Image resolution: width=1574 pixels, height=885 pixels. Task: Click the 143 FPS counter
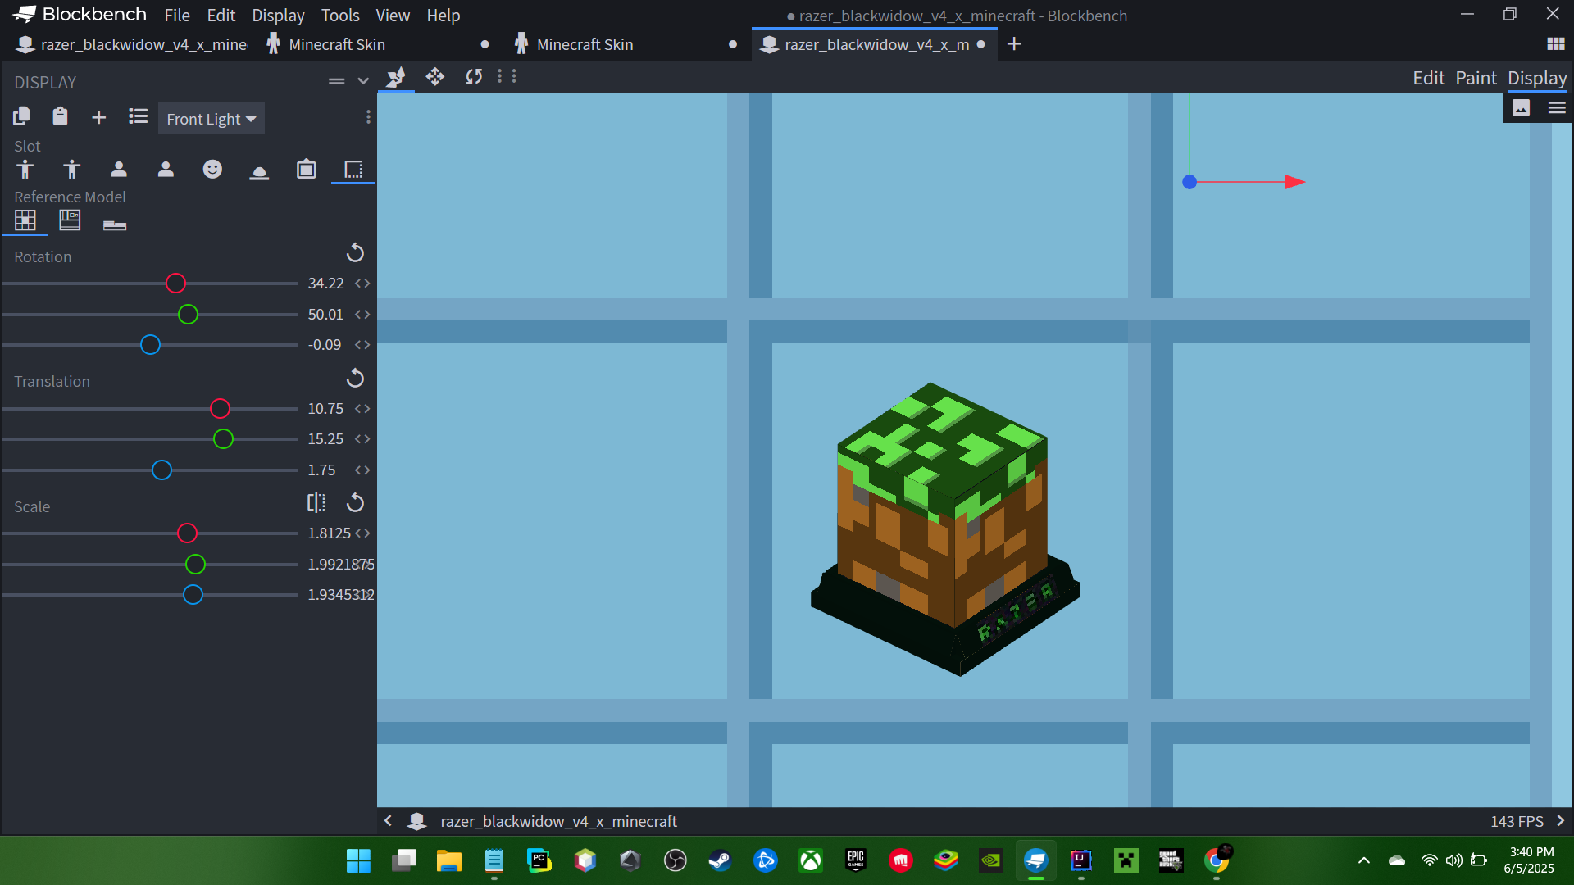(x=1517, y=821)
